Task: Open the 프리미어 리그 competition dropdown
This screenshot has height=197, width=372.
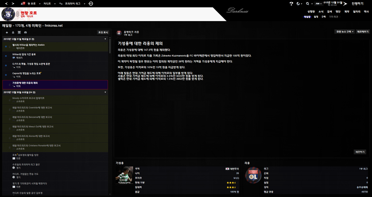Action: [x=84, y=4]
